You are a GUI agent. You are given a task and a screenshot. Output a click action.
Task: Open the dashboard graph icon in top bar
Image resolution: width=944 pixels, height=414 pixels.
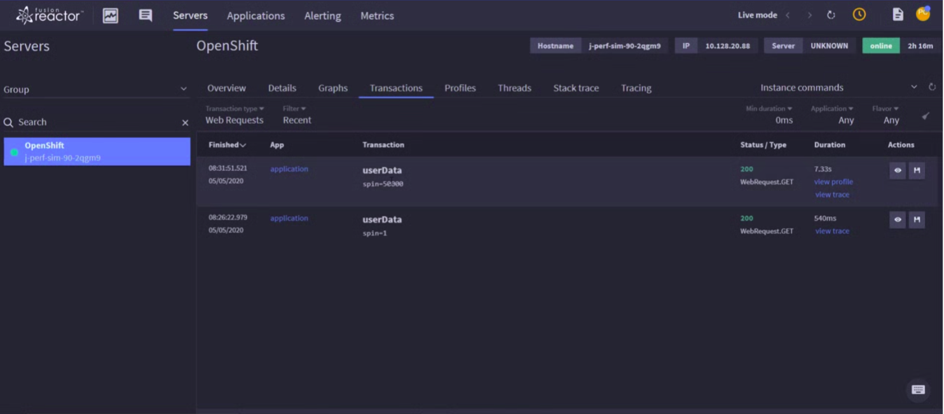coord(111,15)
